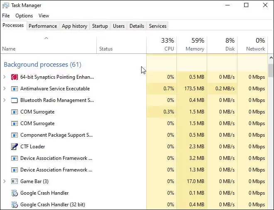This screenshot has width=274, height=210.
Task: Select the Processes tab
Action: (13, 25)
